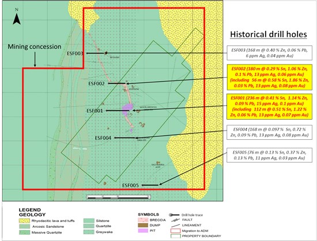The width and height of the screenshot is (317, 241).
Task: Click the LINEAMENT line symbol in legend
Action: tap(175, 225)
